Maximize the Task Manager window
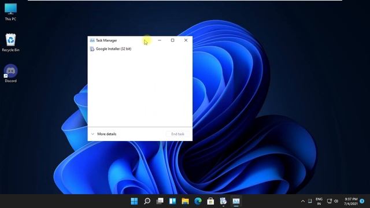Image resolution: width=370 pixels, height=208 pixels. pyautogui.click(x=172, y=40)
